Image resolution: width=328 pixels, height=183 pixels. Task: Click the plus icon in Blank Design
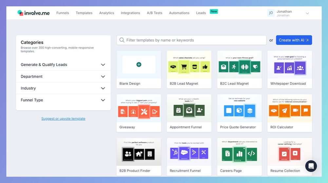click(x=139, y=65)
